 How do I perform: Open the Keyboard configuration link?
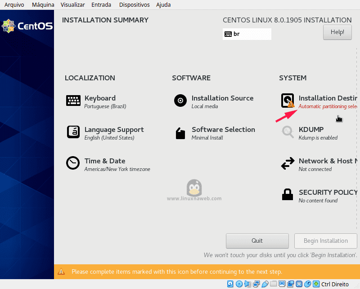100,98
